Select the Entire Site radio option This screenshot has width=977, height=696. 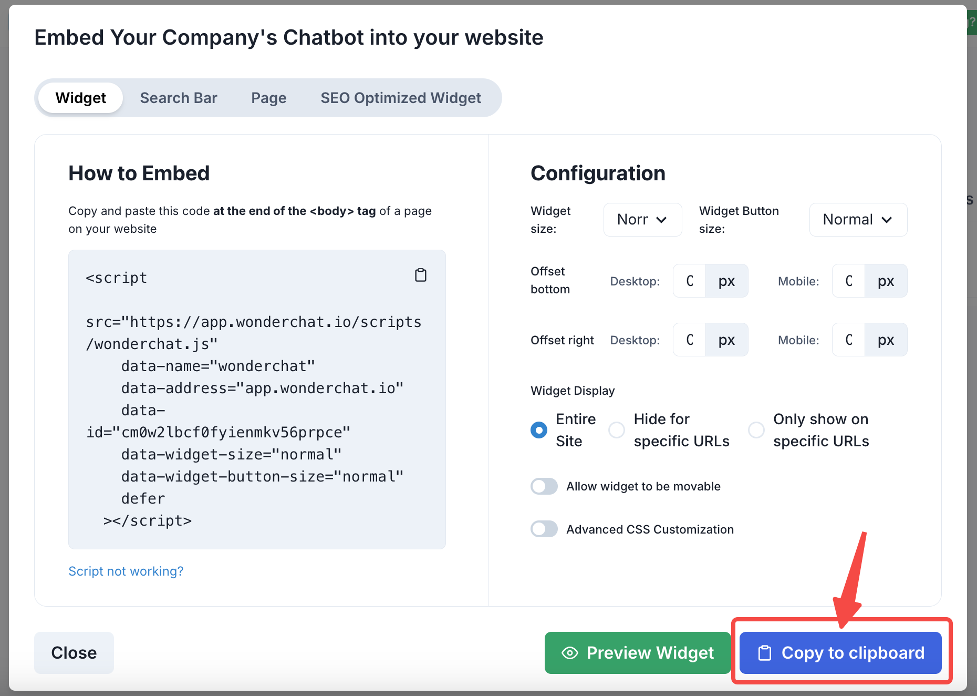[539, 430]
